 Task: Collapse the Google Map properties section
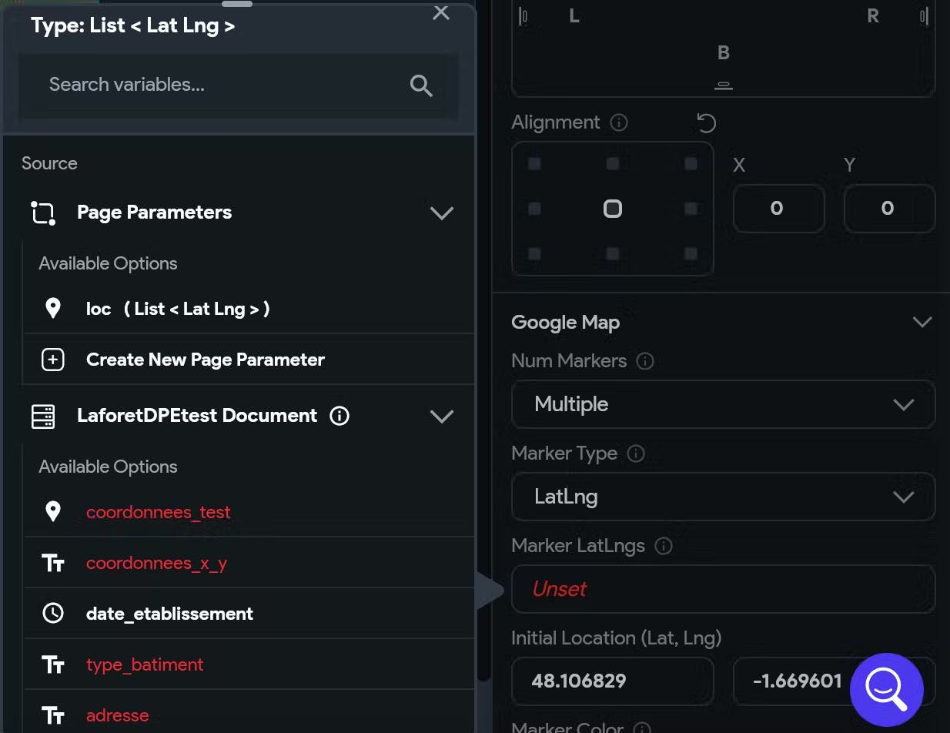[922, 322]
